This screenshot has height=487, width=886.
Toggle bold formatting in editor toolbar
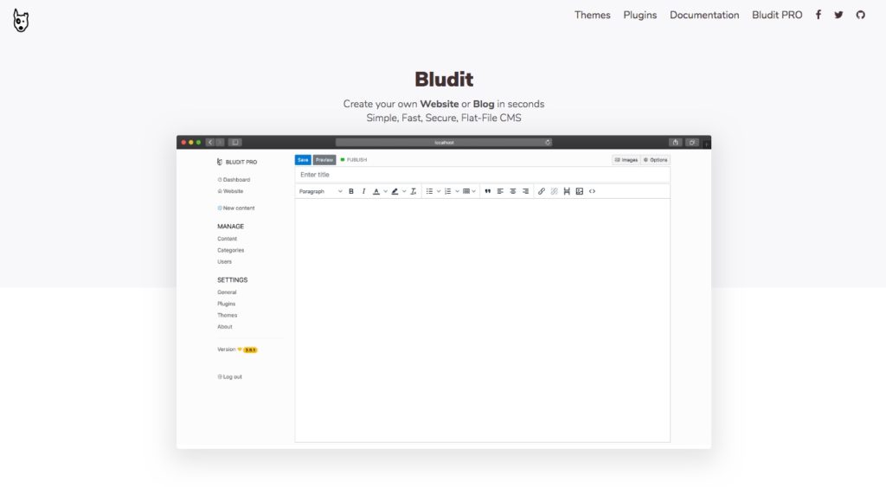[x=351, y=191]
